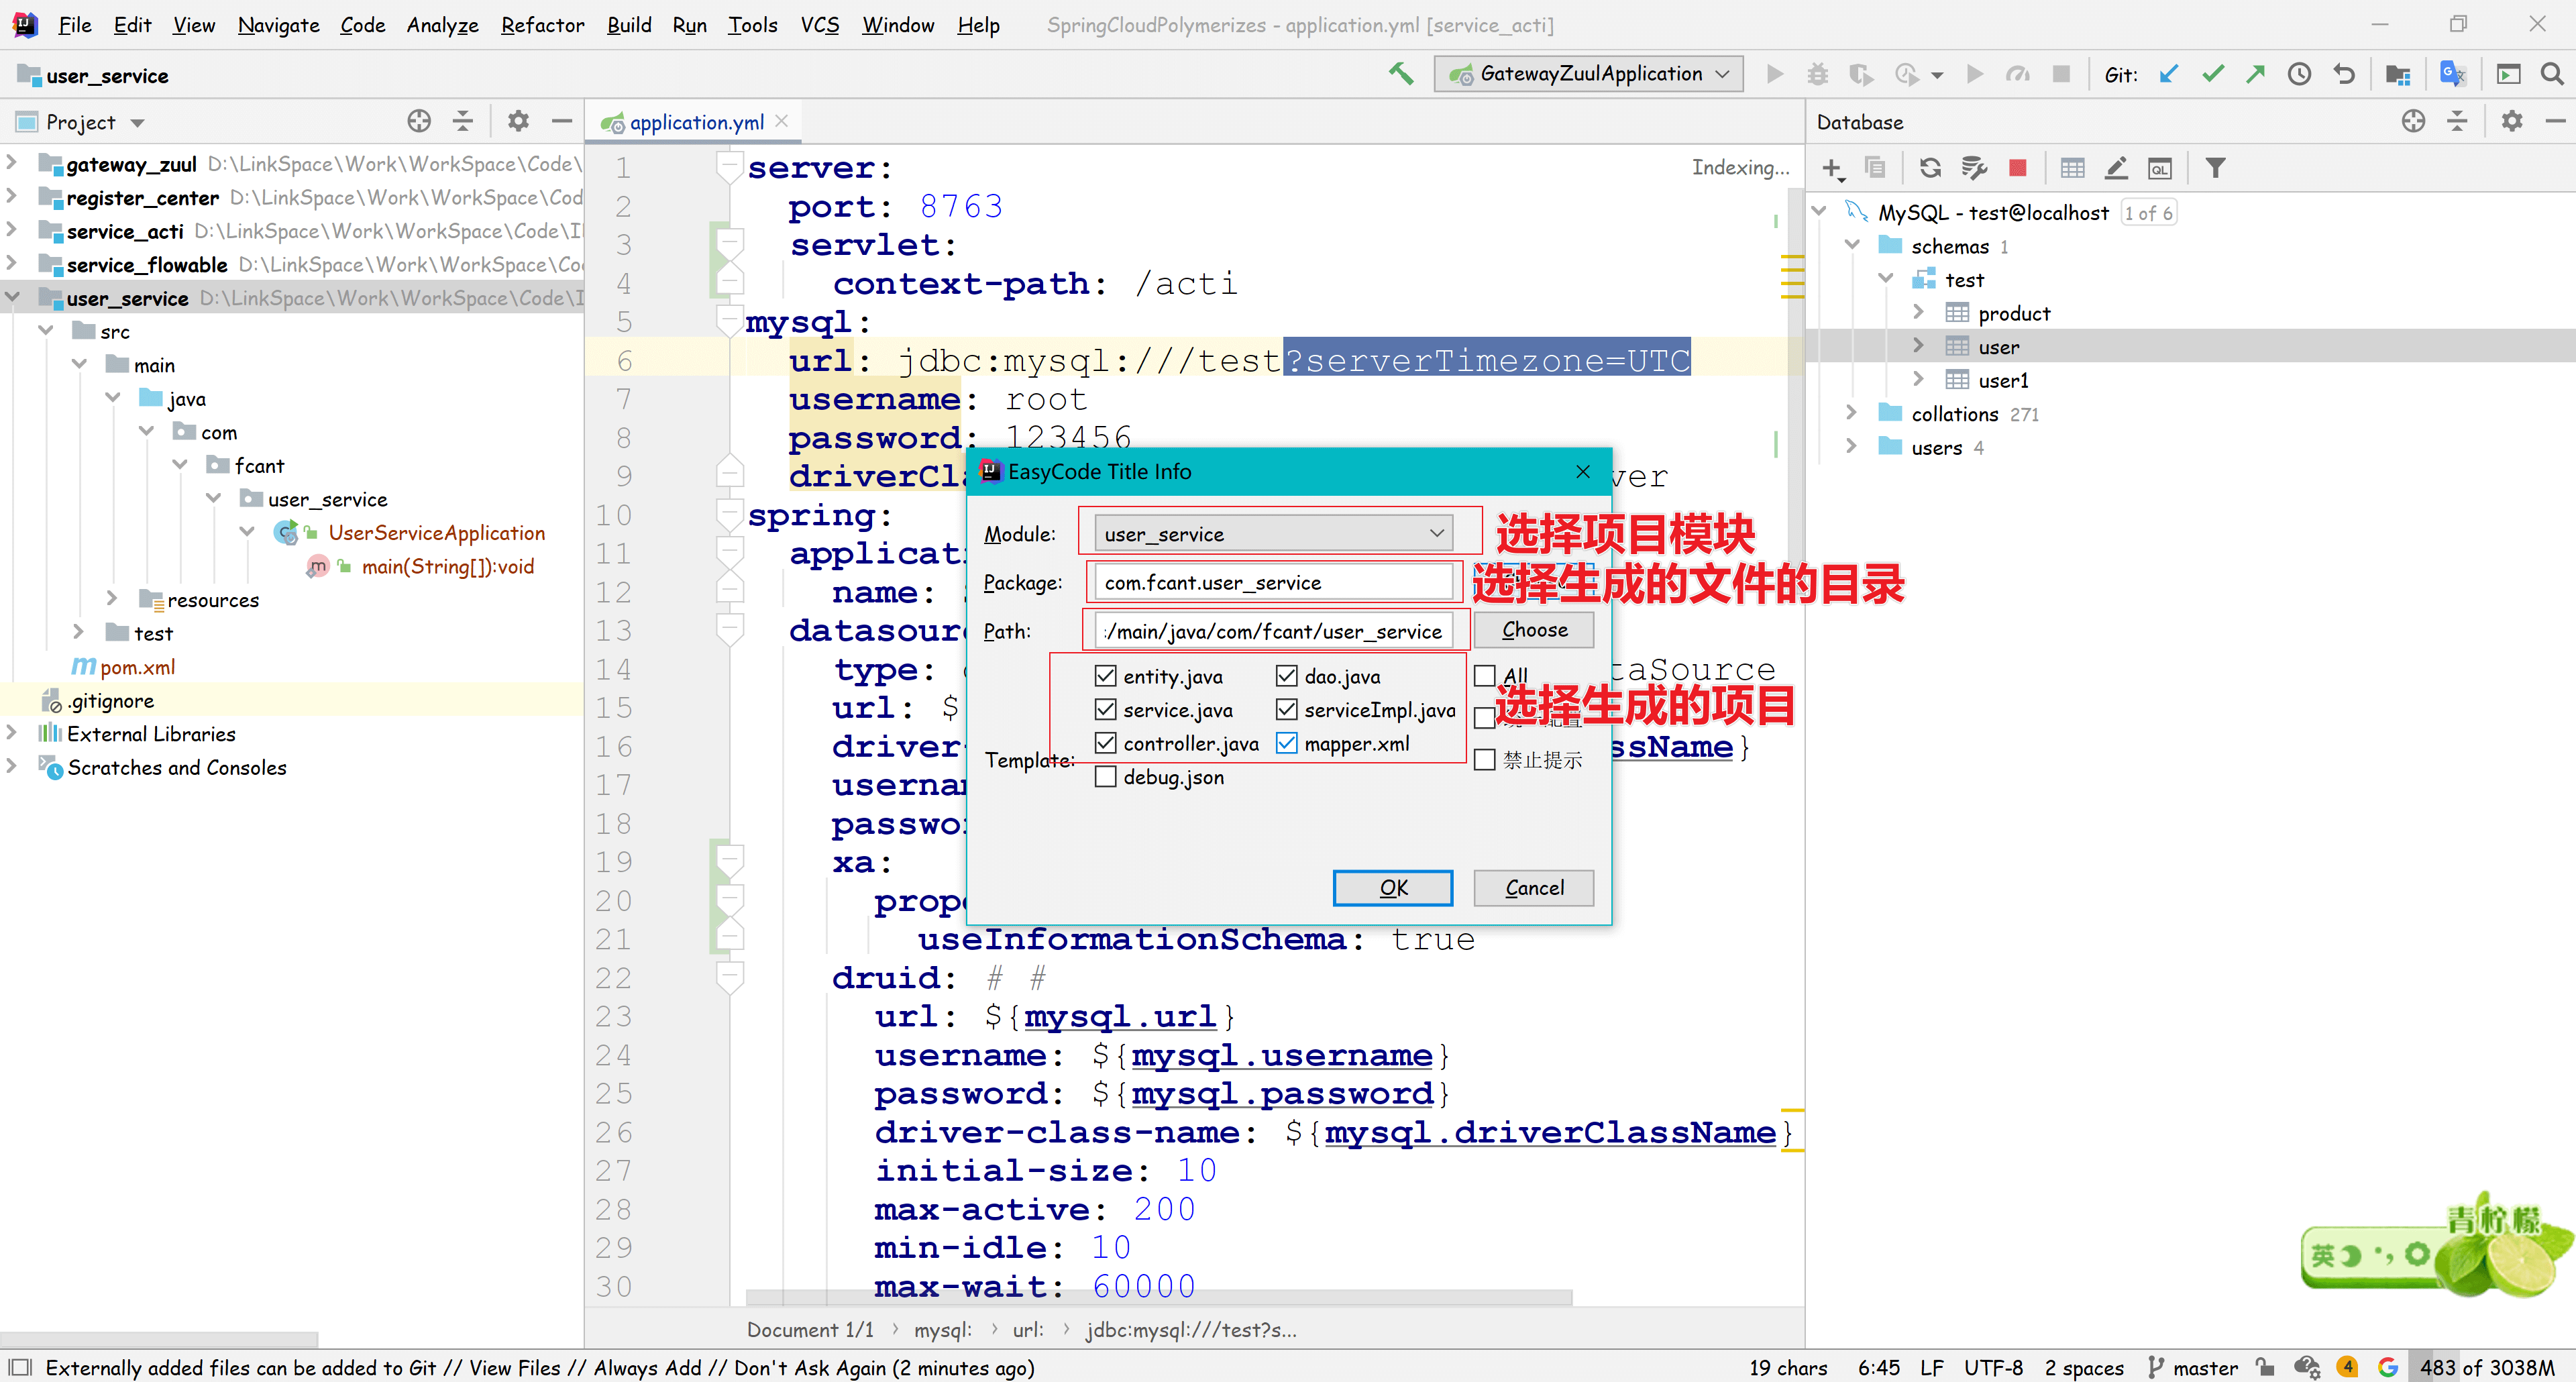
Task: Uncheck the entity.java template checkbox
Action: click(x=1105, y=676)
